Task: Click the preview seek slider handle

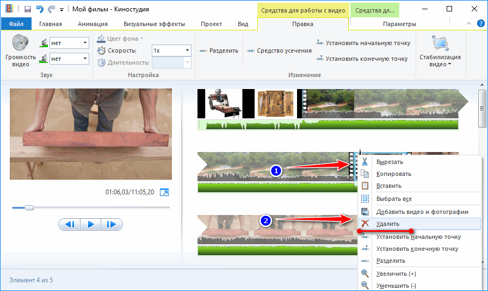Action: (x=29, y=207)
